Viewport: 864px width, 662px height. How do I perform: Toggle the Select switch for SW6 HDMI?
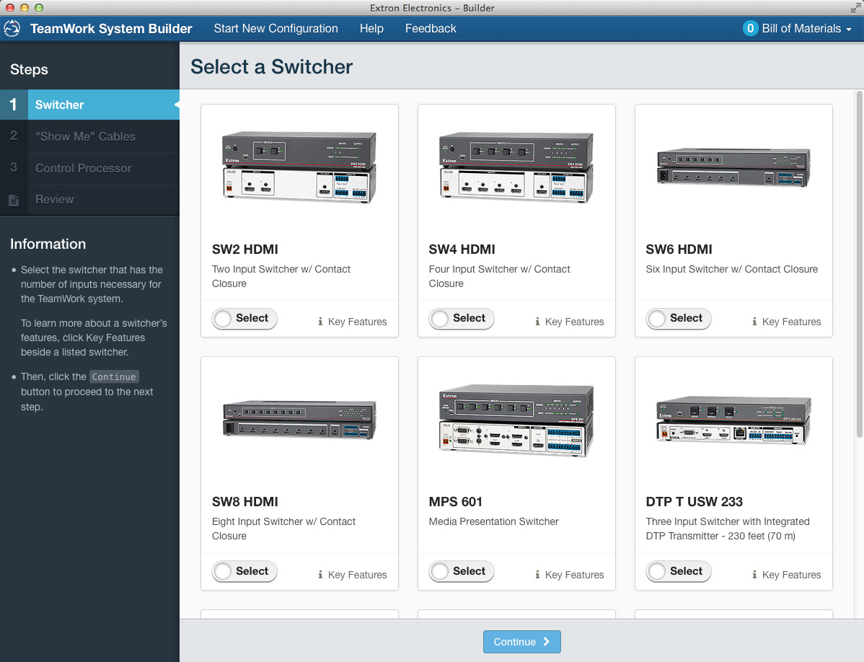pos(679,318)
